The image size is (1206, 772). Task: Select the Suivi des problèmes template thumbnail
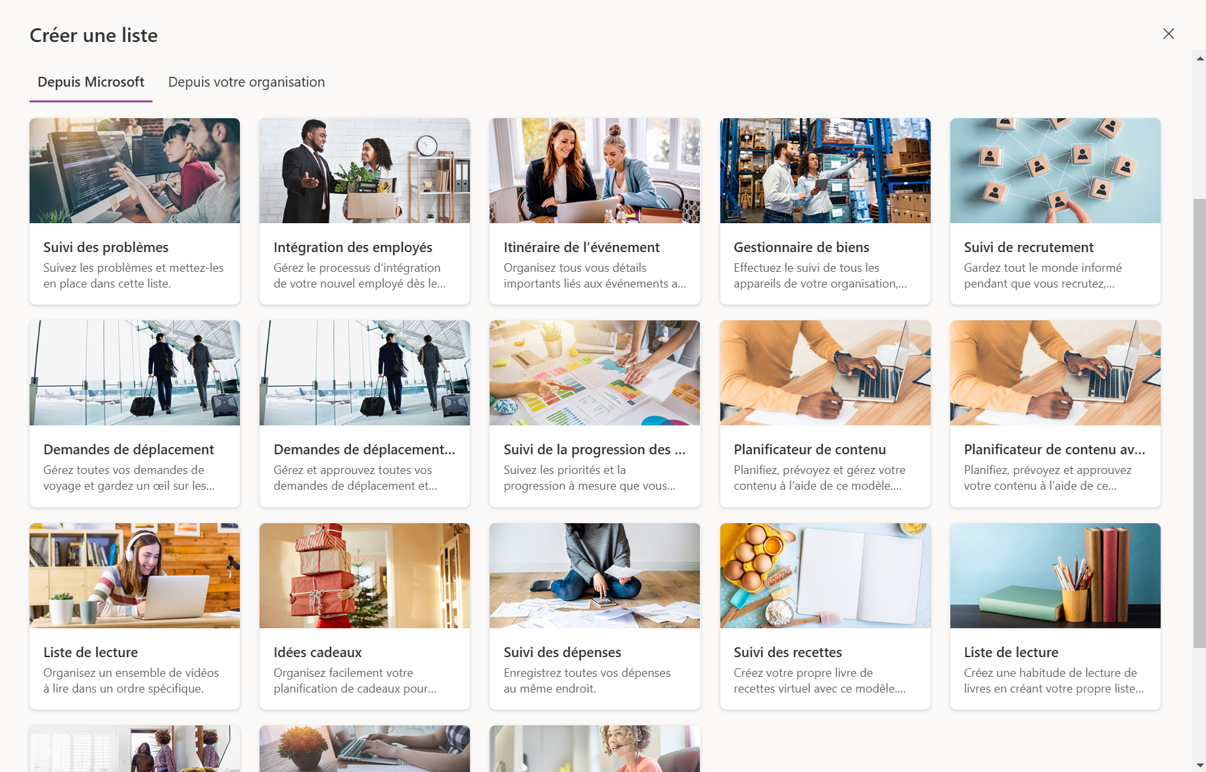135,171
